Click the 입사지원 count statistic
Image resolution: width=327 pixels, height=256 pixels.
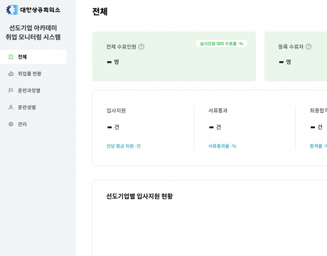pos(113,127)
